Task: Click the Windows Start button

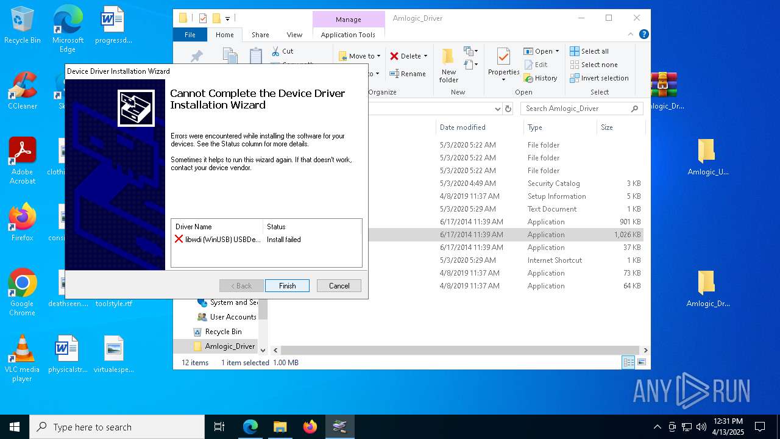Action: point(15,427)
